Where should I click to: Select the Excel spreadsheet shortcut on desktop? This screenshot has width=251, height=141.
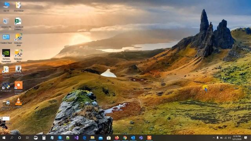pyautogui.click(x=18, y=23)
